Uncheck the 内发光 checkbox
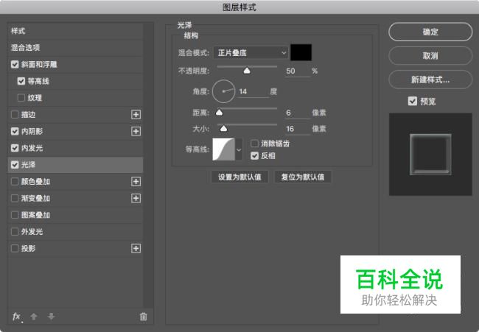This screenshot has width=479, height=332. click(x=15, y=148)
